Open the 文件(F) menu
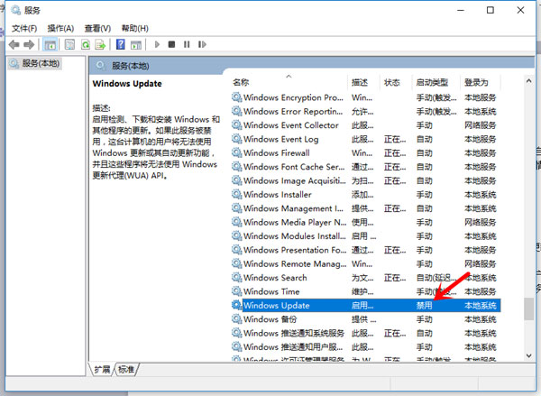The image size is (541, 396). (24, 28)
